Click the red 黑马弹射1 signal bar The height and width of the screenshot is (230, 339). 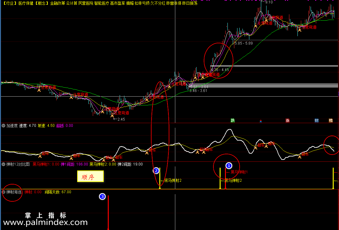[x=226, y=179]
